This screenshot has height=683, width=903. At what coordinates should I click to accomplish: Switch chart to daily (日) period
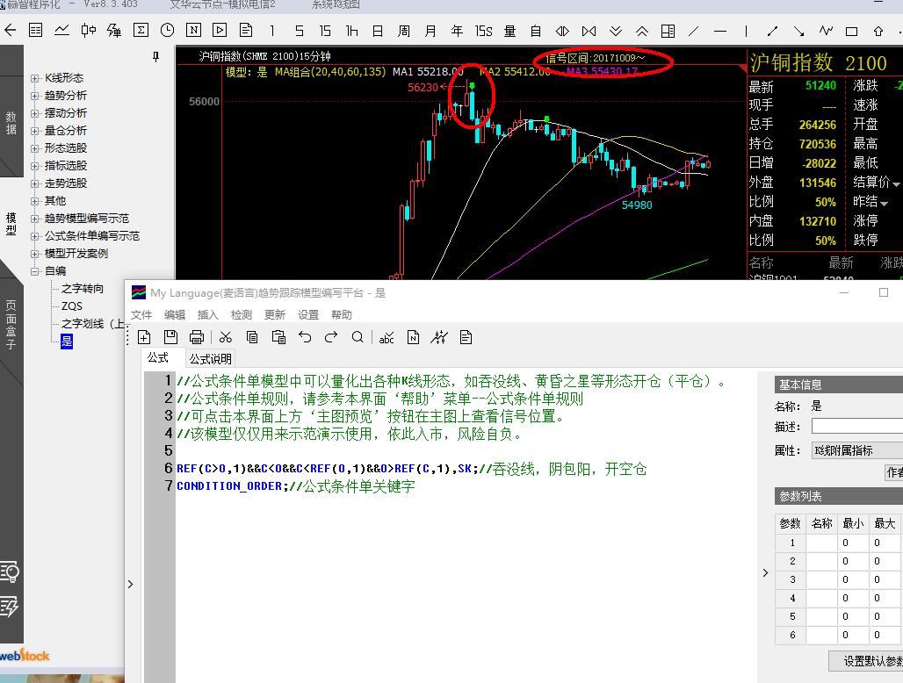(377, 31)
